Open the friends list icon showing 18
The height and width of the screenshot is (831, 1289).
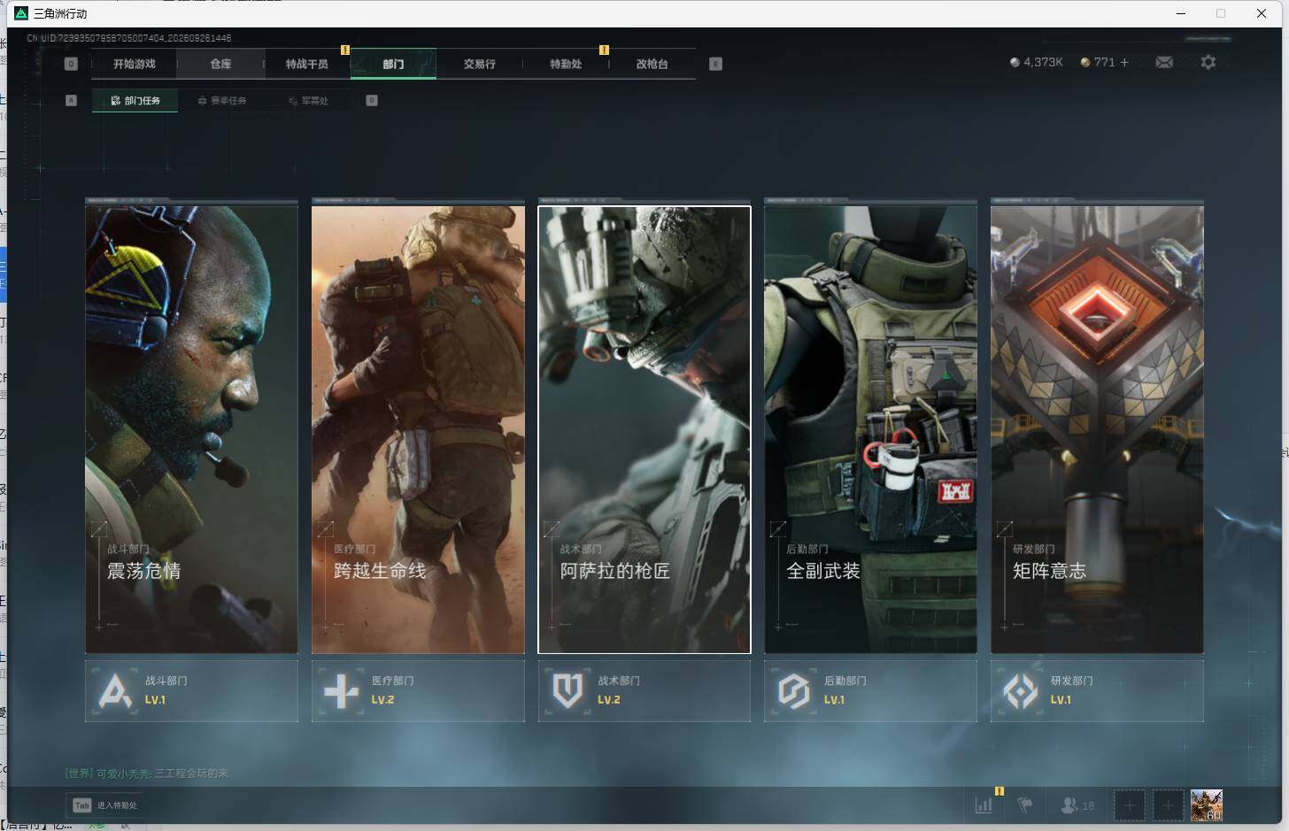(x=1077, y=805)
